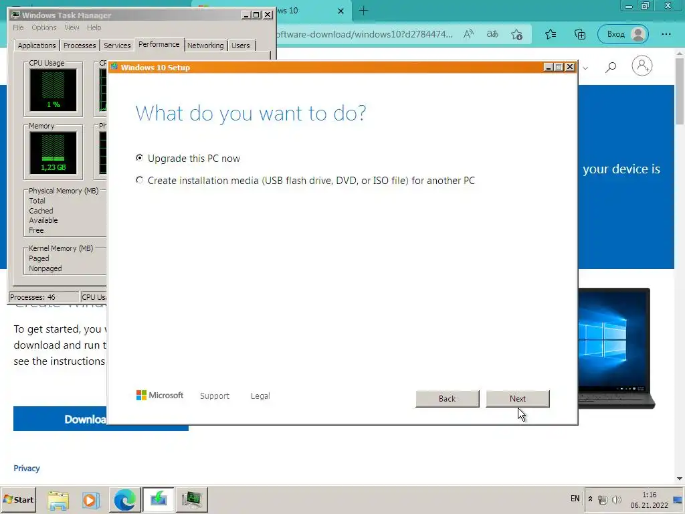Click Back in Windows 10 Setup
685x514 pixels.
448,399
